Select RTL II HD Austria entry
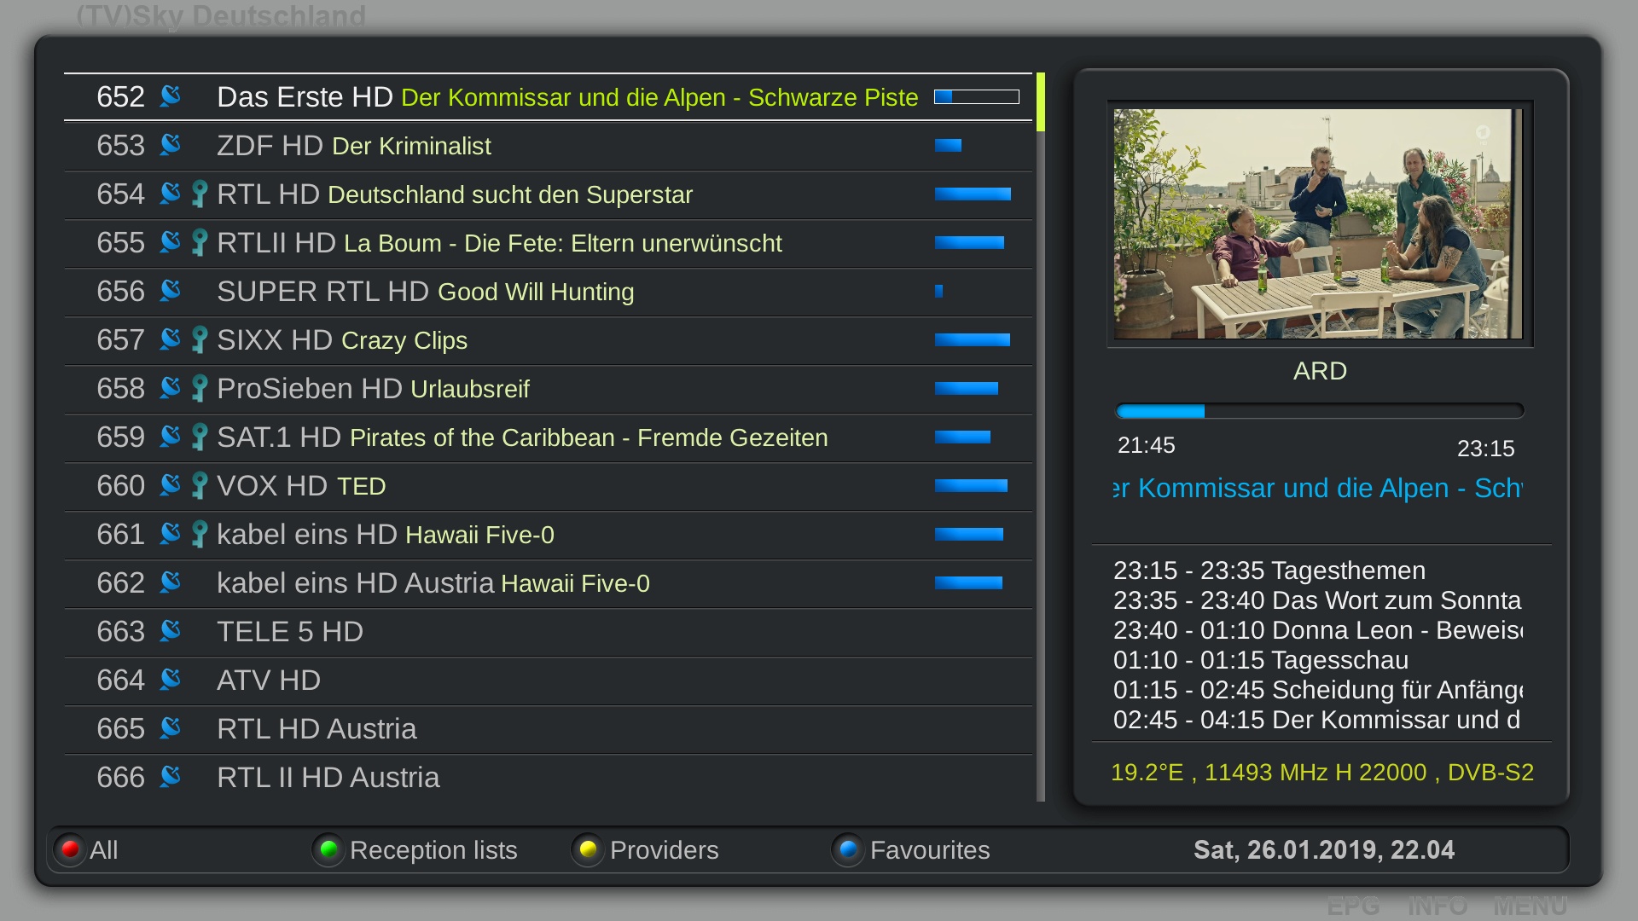 [548, 778]
